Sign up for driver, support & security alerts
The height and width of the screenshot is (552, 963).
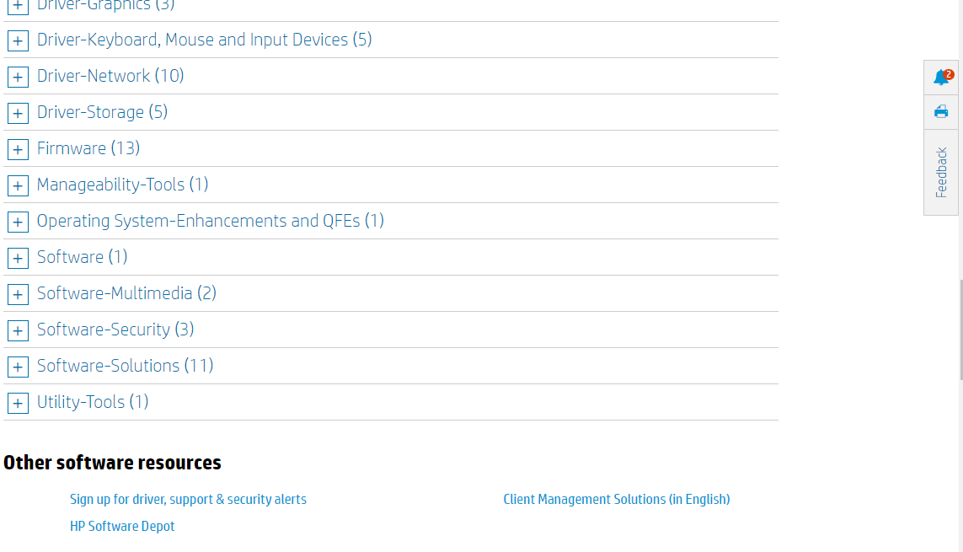pyautogui.click(x=188, y=499)
